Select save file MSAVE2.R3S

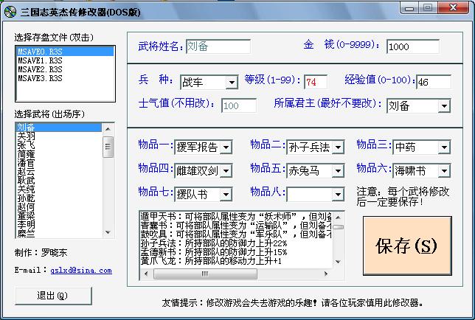coord(65,69)
